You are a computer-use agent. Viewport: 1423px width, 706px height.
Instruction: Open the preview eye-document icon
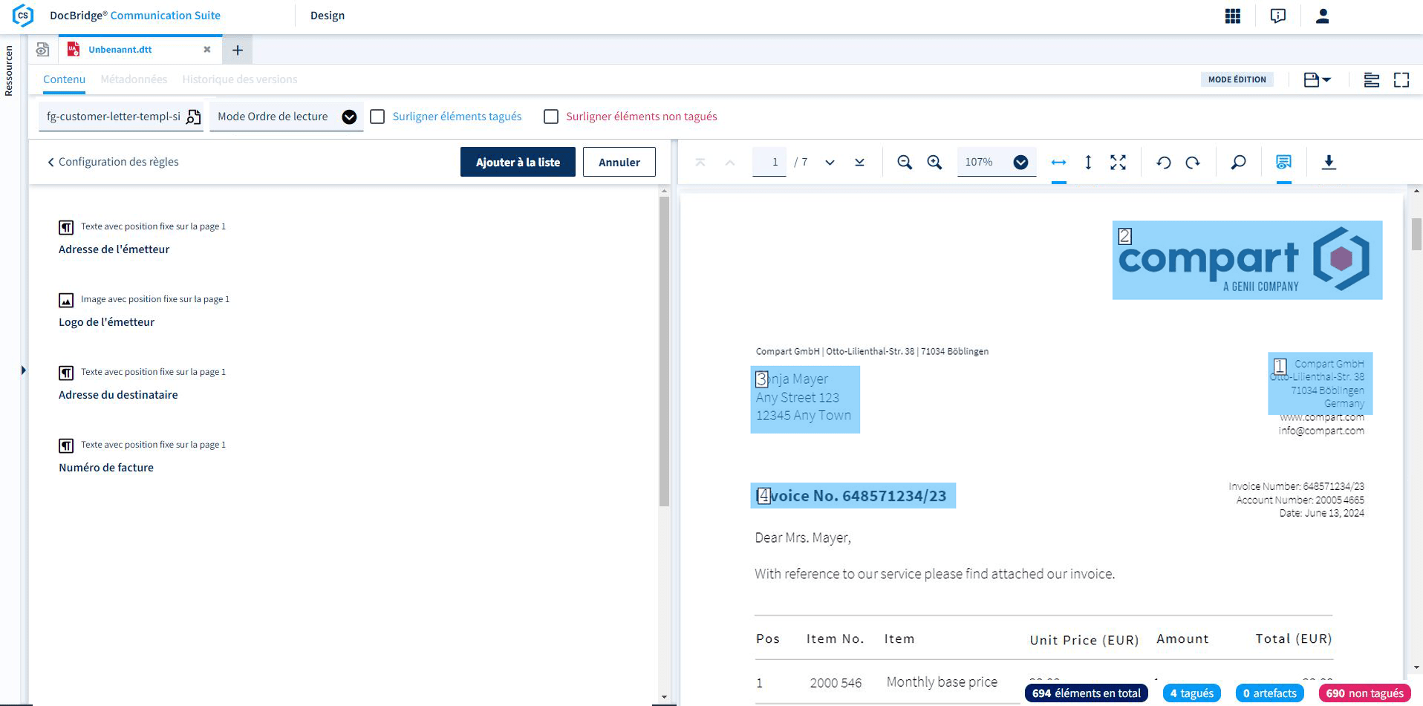(x=42, y=50)
